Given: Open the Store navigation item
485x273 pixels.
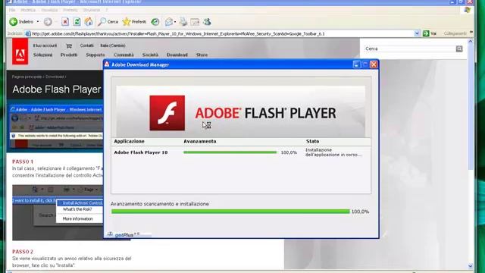Looking at the screenshot, I should pyautogui.click(x=202, y=55).
